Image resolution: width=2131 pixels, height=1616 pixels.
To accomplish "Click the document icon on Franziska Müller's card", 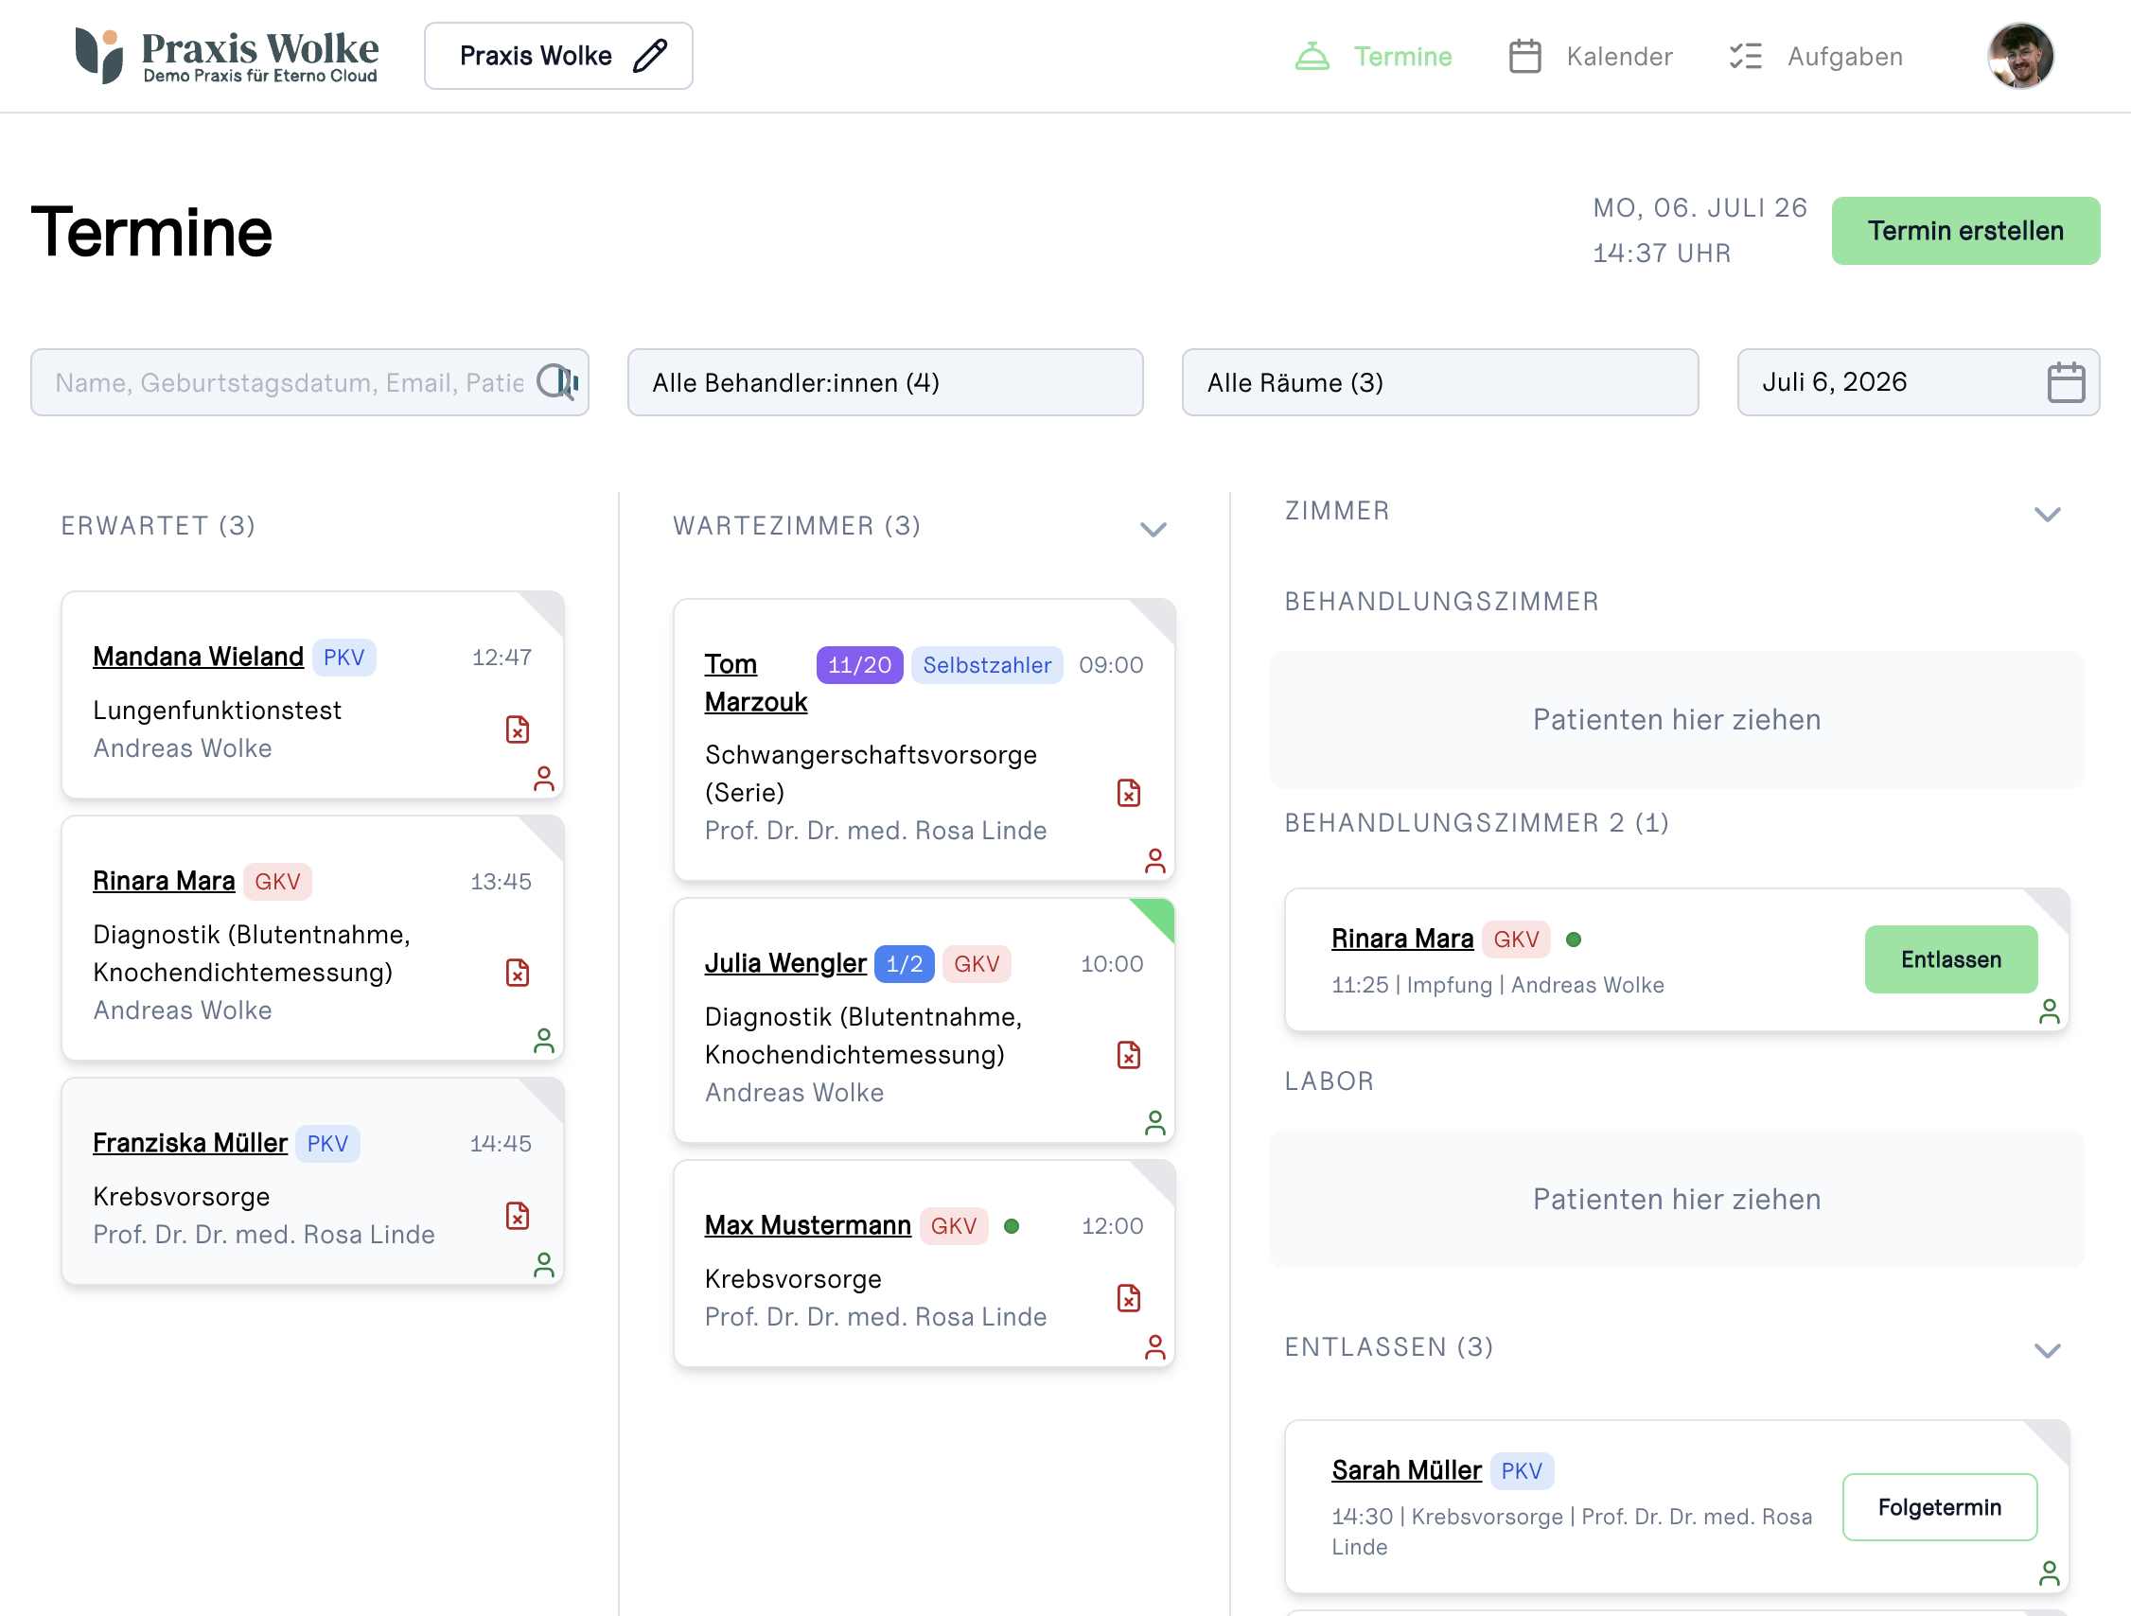I will tap(518, 1215).
